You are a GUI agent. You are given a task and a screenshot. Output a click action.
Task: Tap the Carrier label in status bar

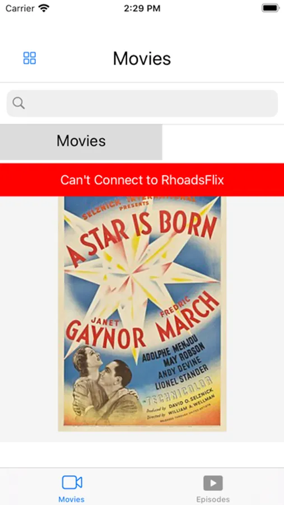pos(20,8)
